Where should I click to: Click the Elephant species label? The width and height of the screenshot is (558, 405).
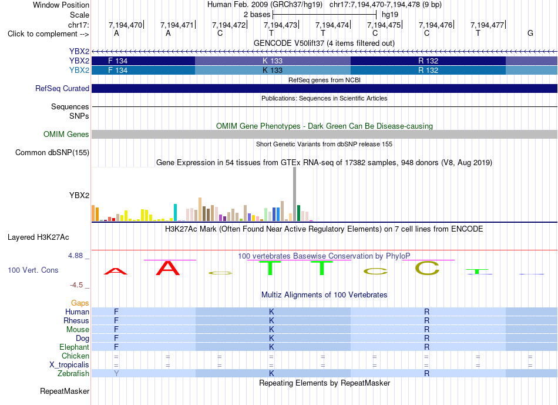tap(74, 347)
